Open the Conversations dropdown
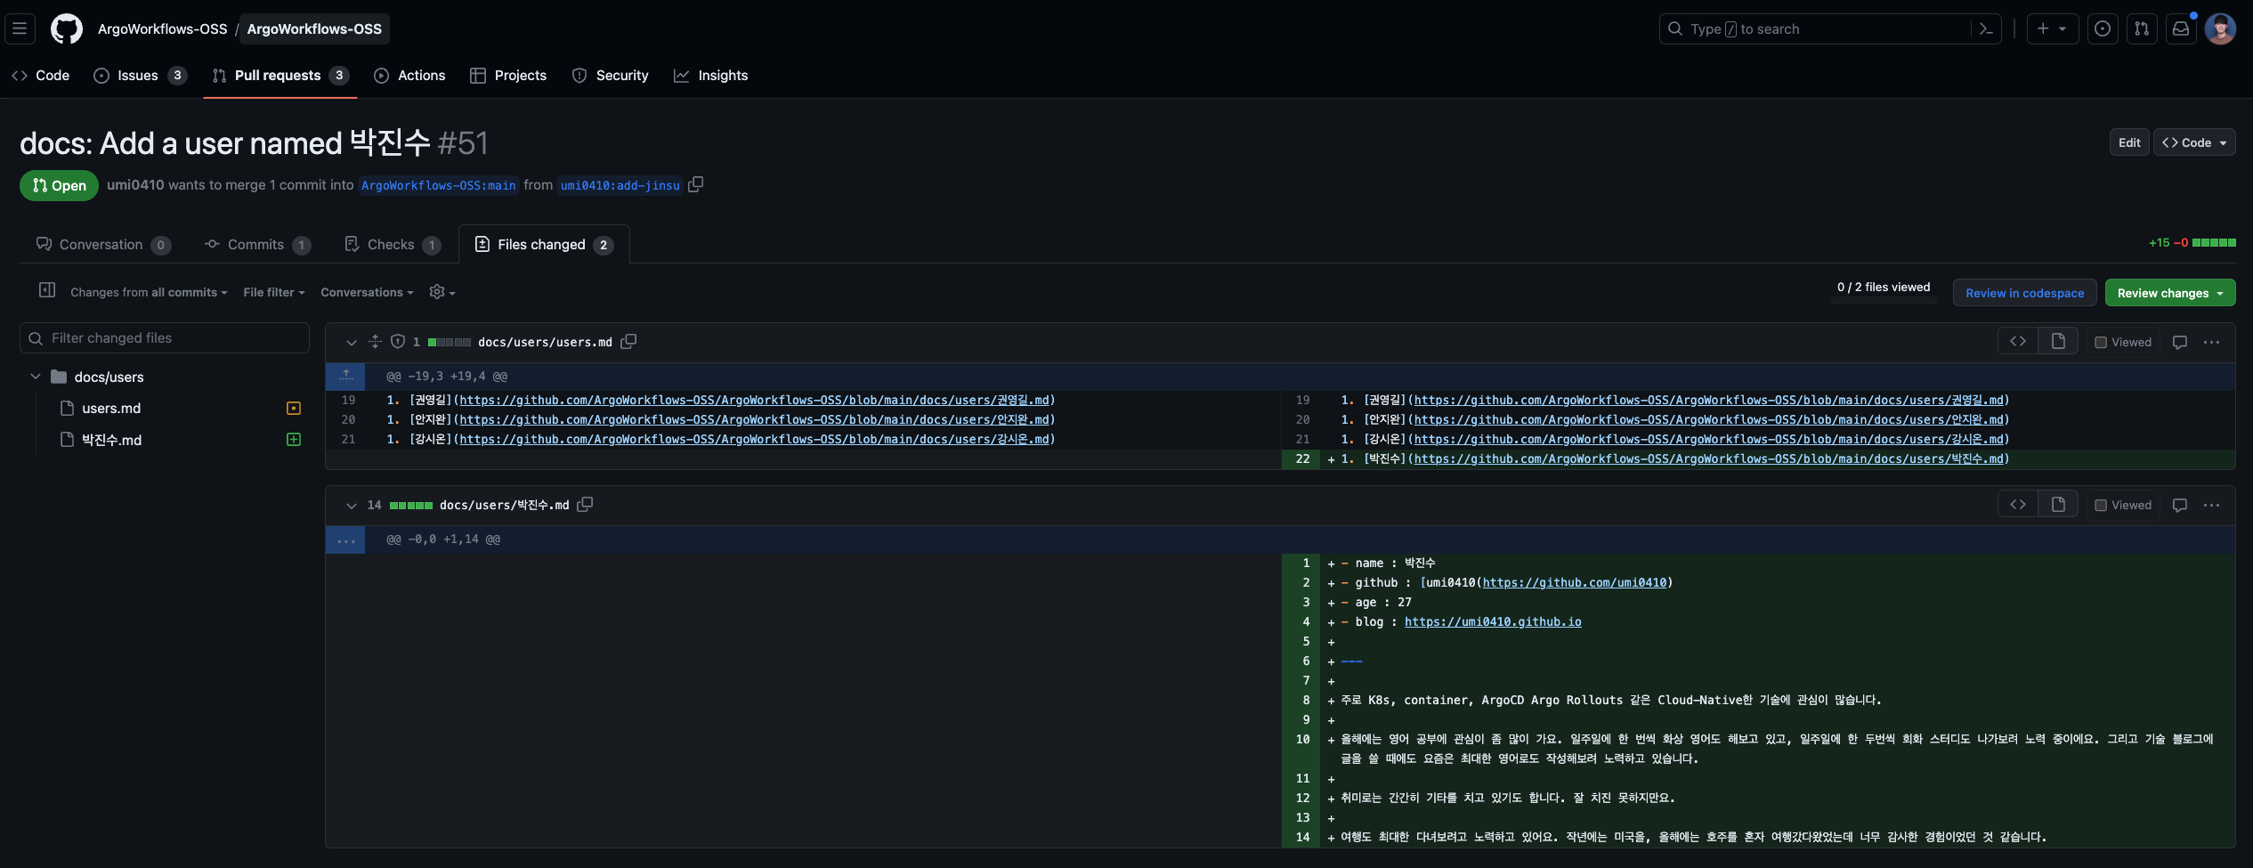Image resolution: width=2253 pixels, height=868 pixels. (367, 292)
